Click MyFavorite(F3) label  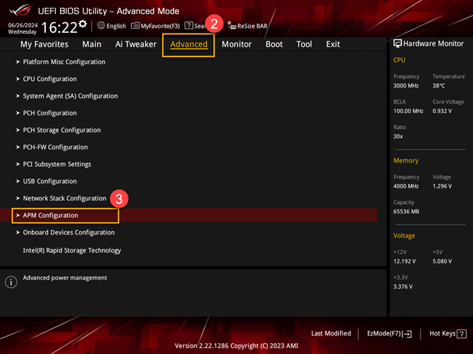(160, 26)
